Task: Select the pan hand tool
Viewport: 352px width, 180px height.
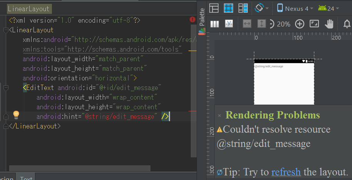Action: [x=329, y=24]
